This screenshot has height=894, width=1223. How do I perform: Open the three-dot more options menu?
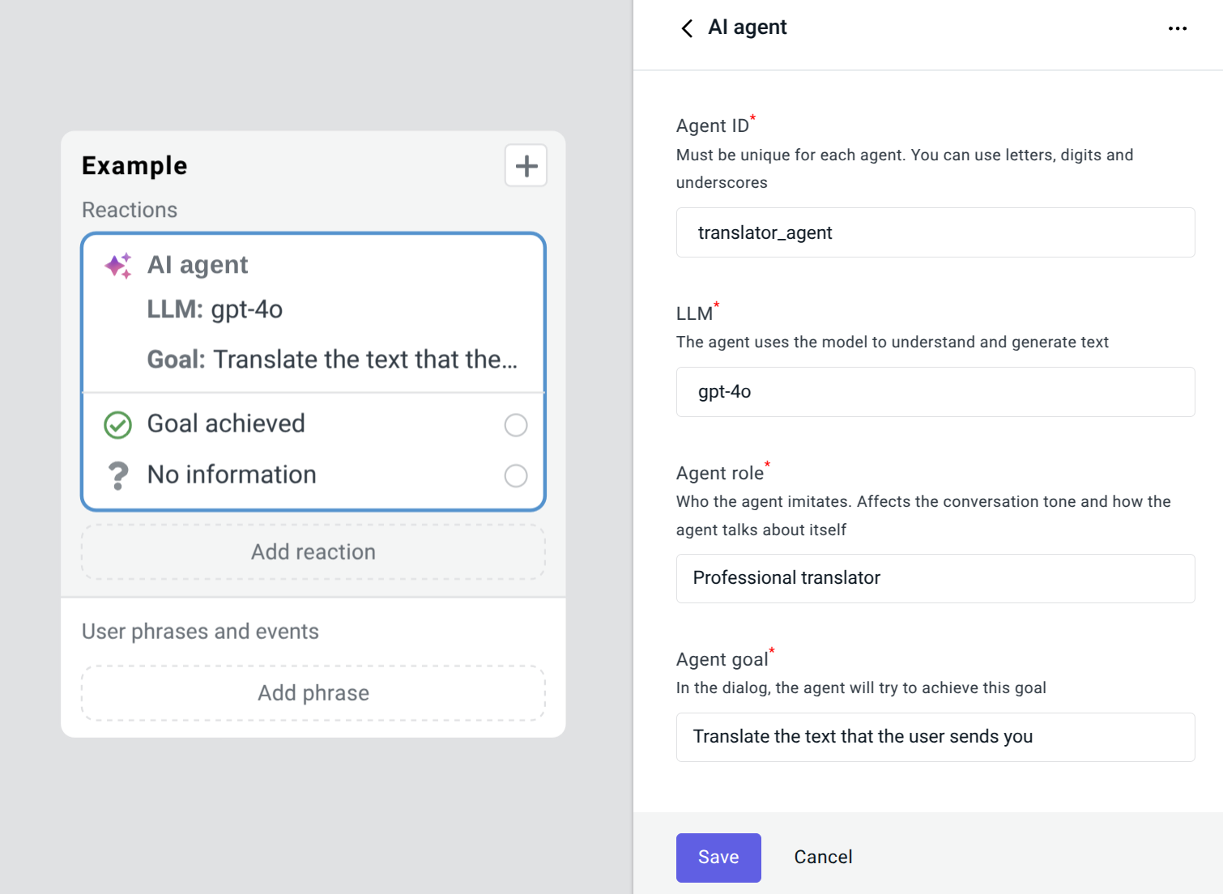[x=1177, y=28]
